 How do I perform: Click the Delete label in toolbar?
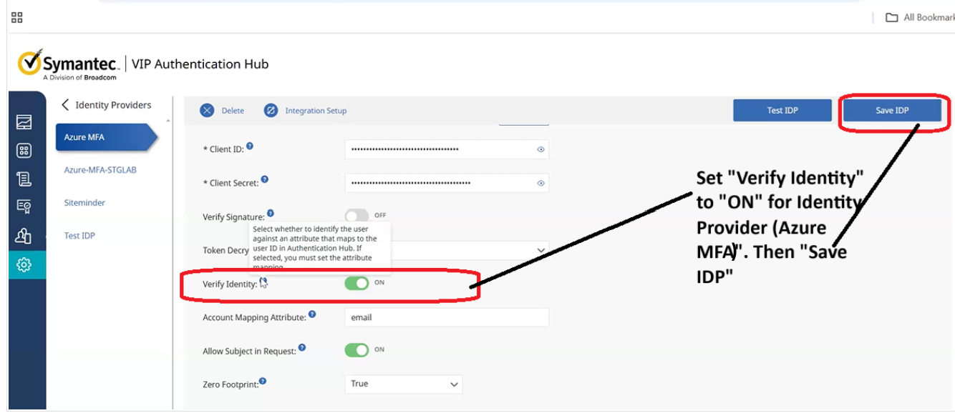pyautogui.click(x=233, y=111)
